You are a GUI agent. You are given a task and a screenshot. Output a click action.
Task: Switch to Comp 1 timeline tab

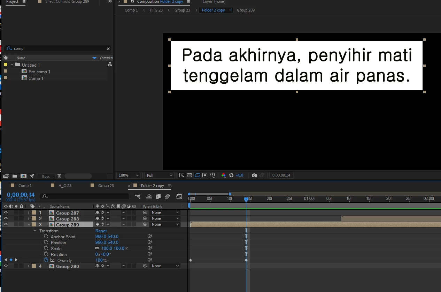[x=25, y=186]
